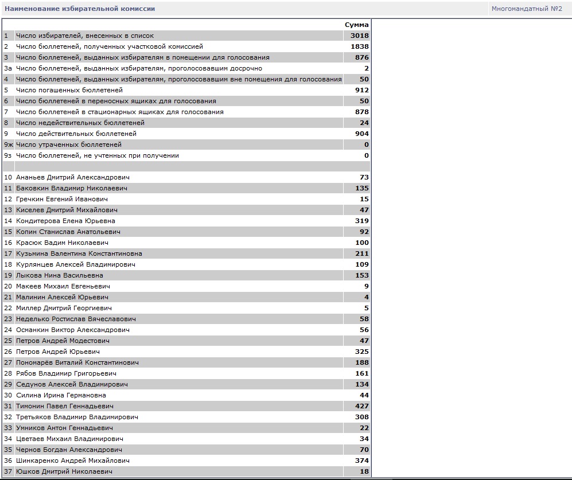
Task: Click value 1838 for received ballots
Action: 359,46
